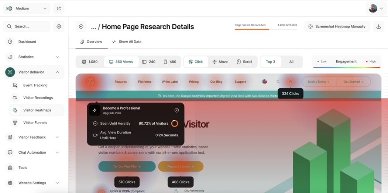Open Support menu in preview nav
The image size is (388, 193).
click(x=241, y=82)
